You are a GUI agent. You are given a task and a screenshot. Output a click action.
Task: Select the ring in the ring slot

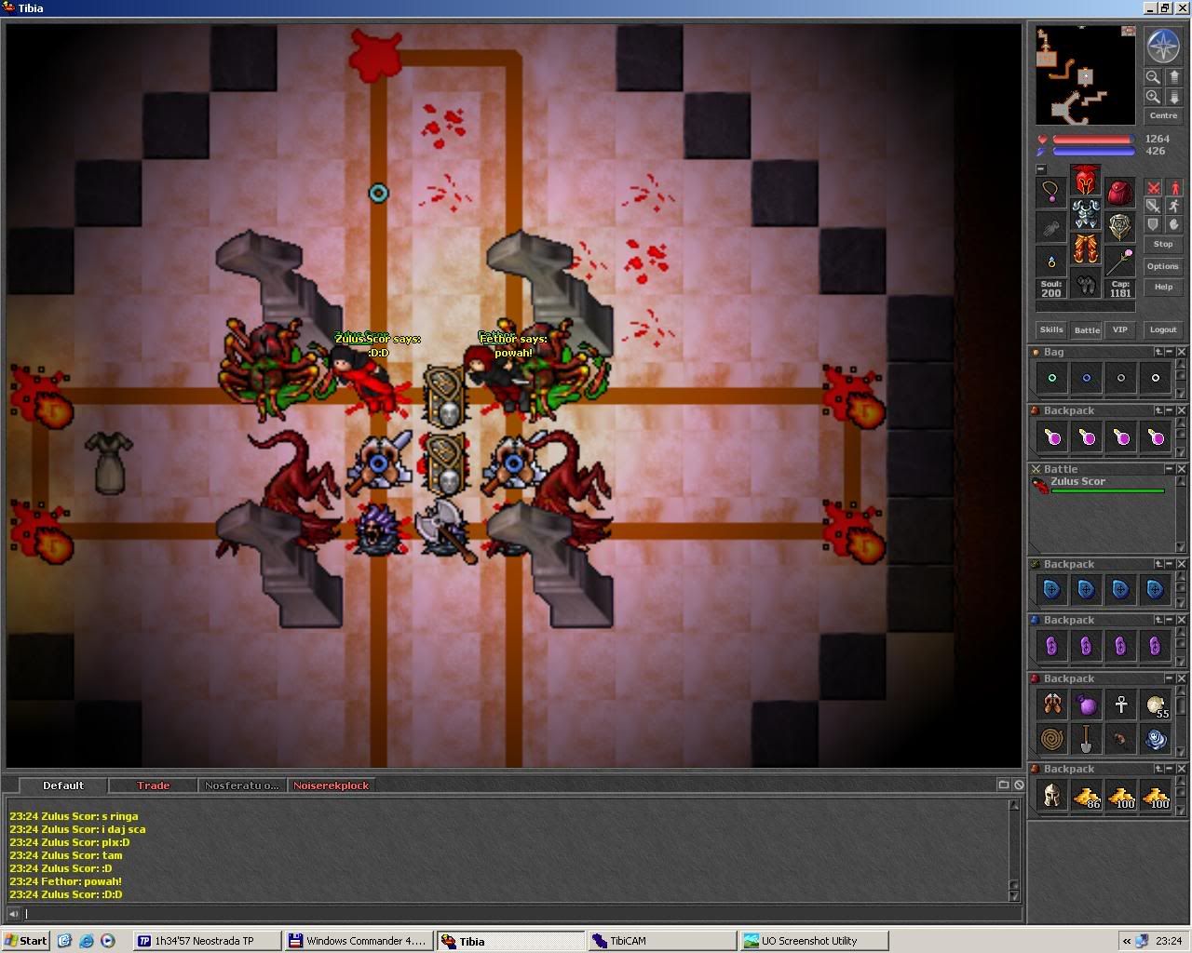click(1051, 262)
